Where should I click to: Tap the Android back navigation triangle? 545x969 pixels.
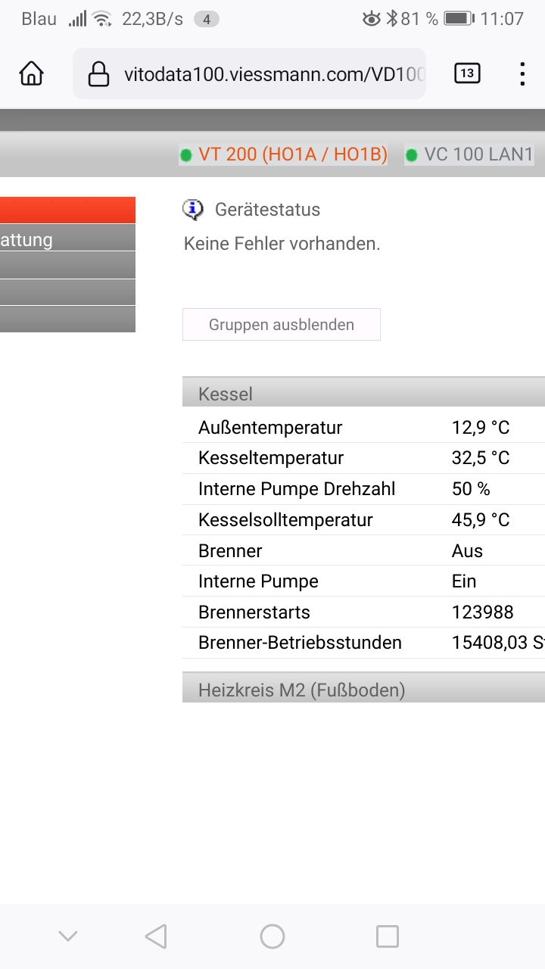coord(156,936)
